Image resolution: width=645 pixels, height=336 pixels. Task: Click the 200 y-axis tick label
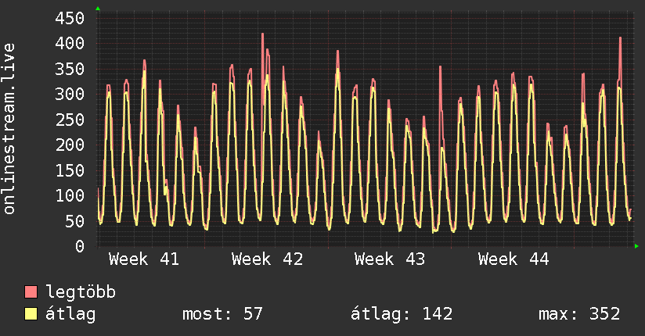[x=70, y=145]
